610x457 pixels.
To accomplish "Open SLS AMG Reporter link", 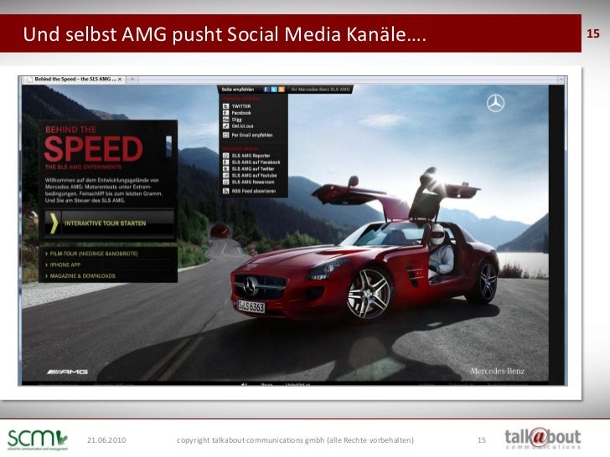I will pos(251,156).
